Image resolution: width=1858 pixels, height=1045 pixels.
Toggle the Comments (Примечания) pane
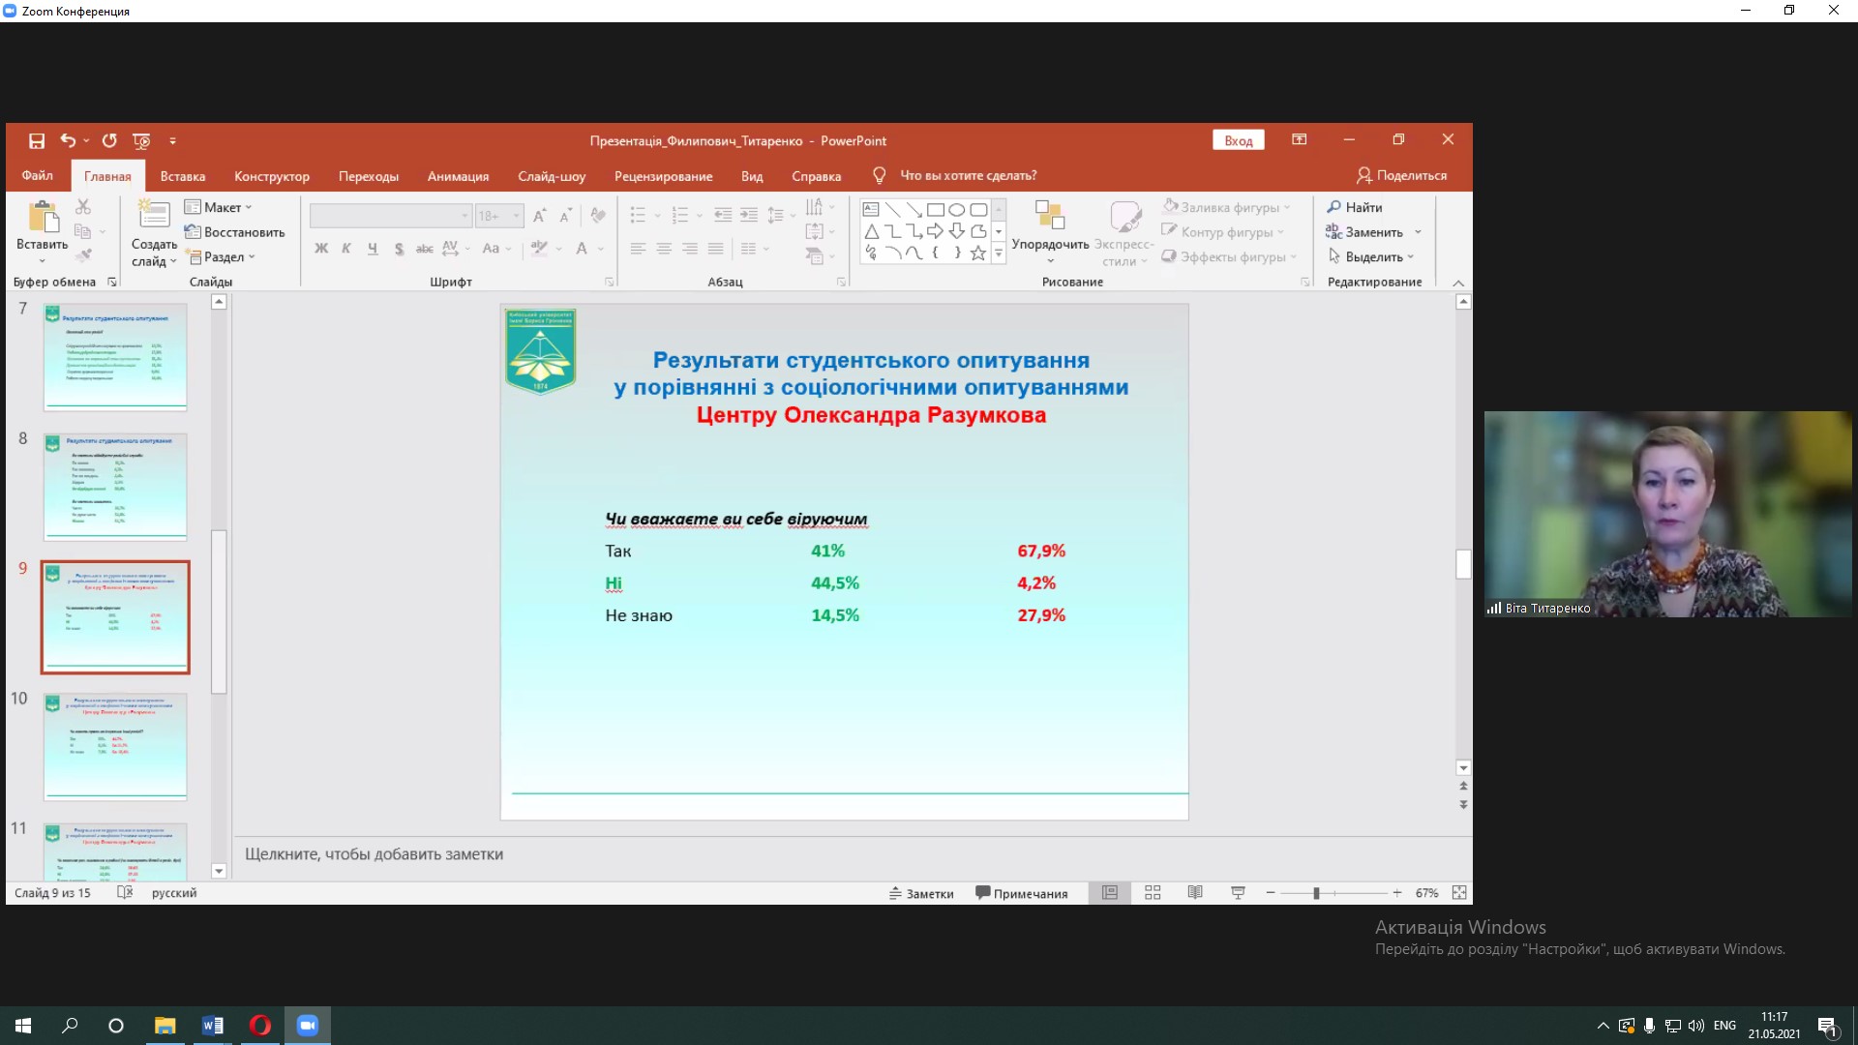click(x=1021, y=893)
